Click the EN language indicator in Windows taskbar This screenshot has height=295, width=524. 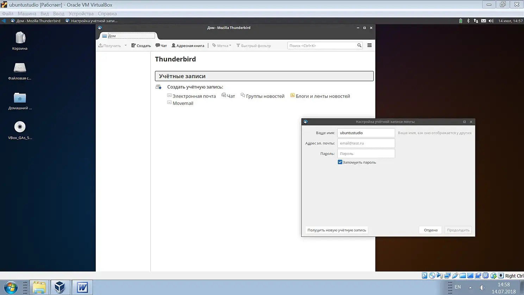[x=458, y=287]
